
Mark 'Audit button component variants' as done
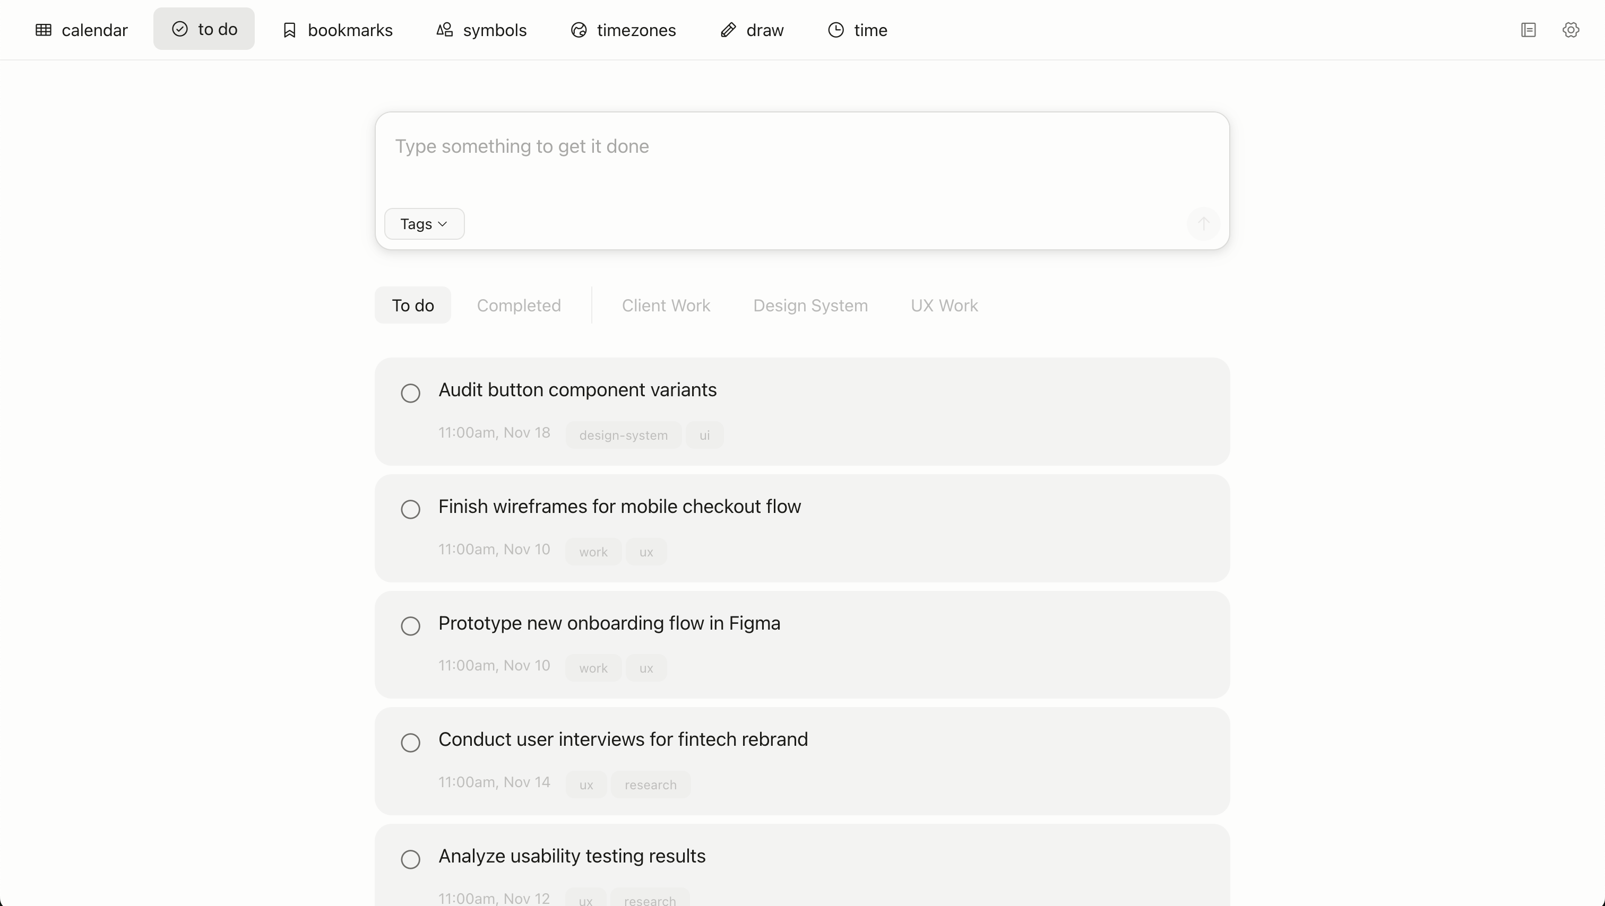coord(411,393)
